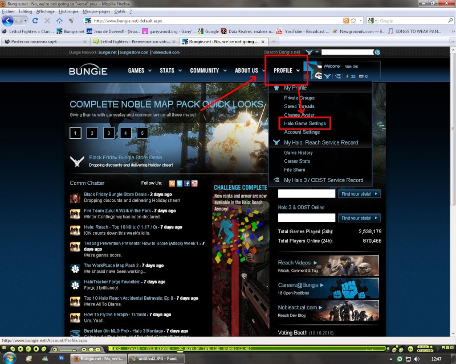The height and width of the screenshot is (364, 456).
Task: Close the Poster un nouveau sujet tab
Action: point(84,42)
